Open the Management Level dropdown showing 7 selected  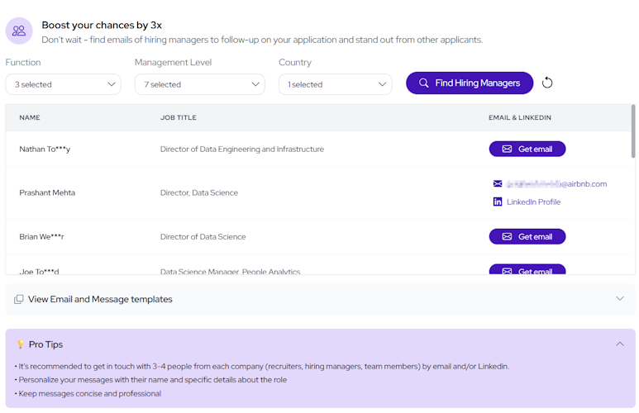[200, 84]
